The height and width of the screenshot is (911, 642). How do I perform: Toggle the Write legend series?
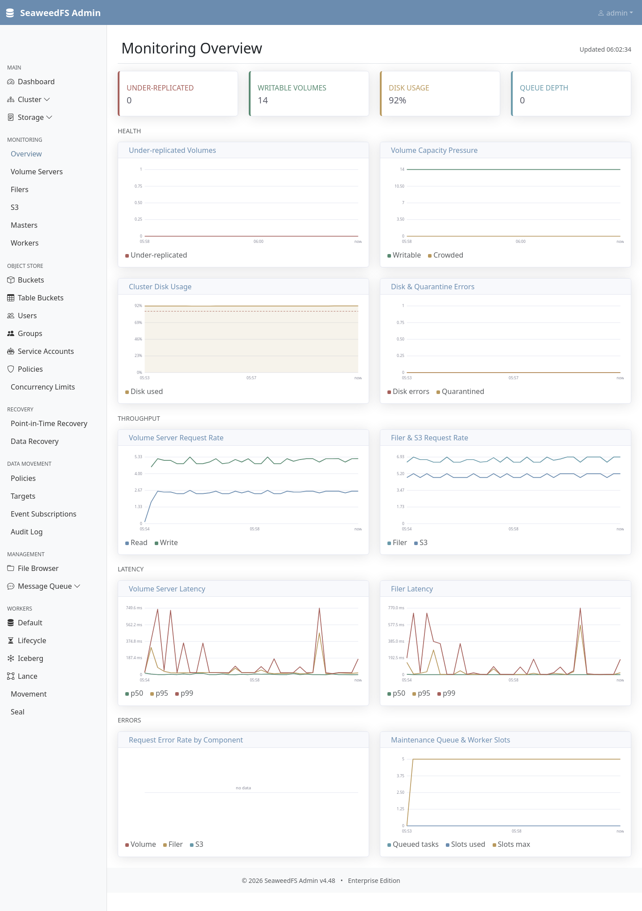(166, 542)
